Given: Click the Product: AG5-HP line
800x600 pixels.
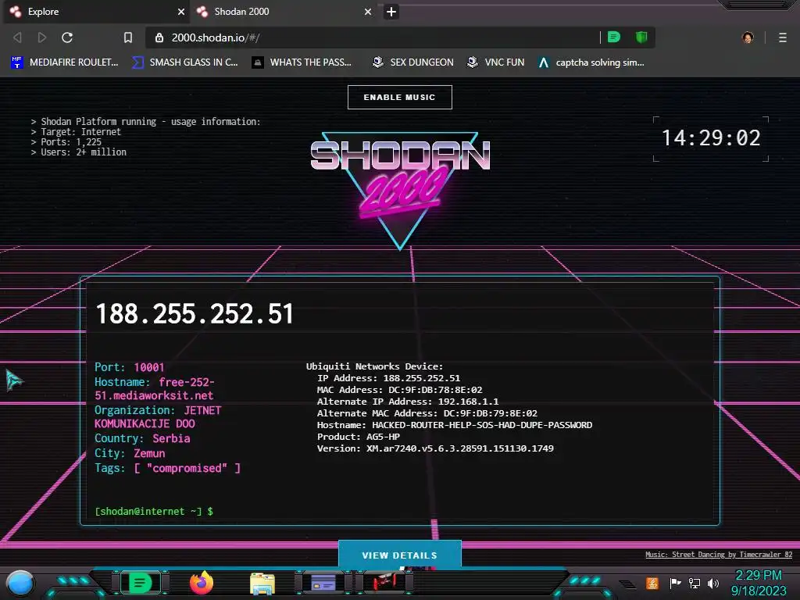Looking at the screenshot, I should click(x=358, y=437).
